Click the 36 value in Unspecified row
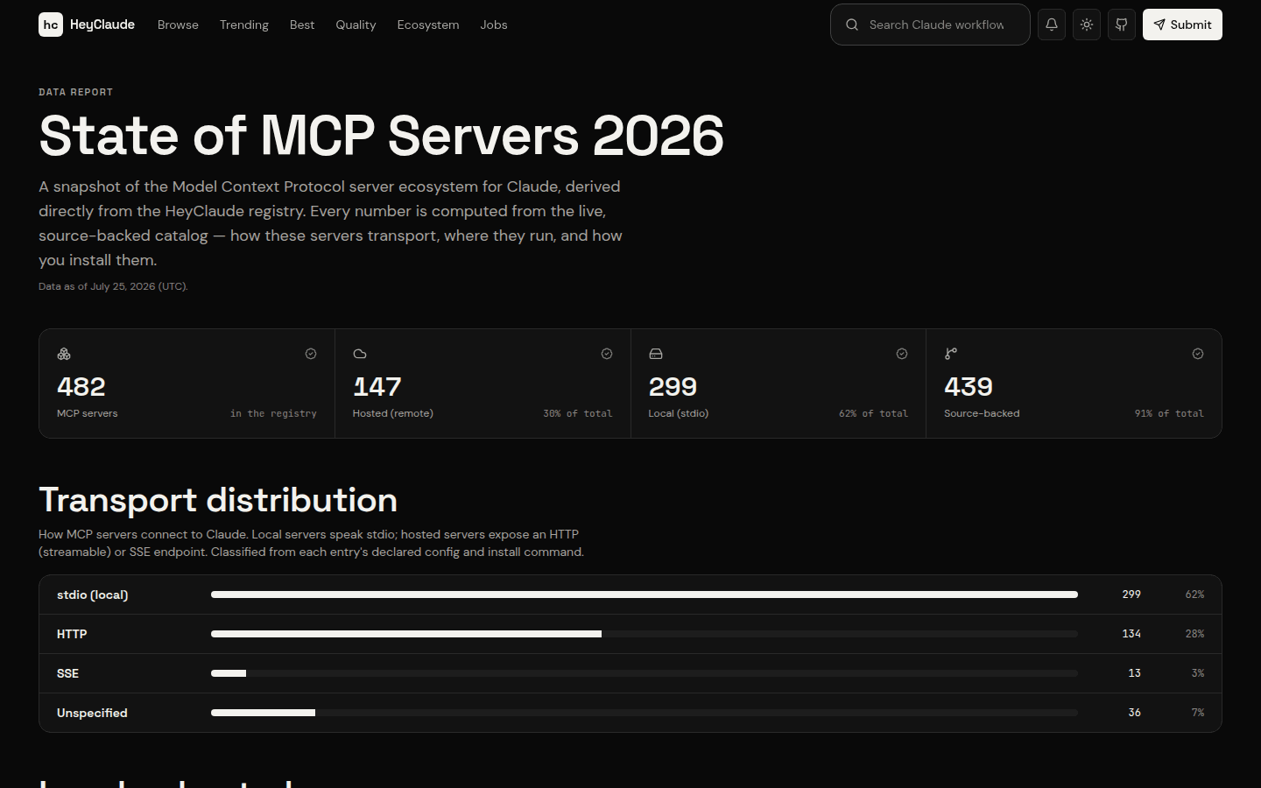Image resolution: width=1261 pixels, height=788 pixels. coord(1135,713)
